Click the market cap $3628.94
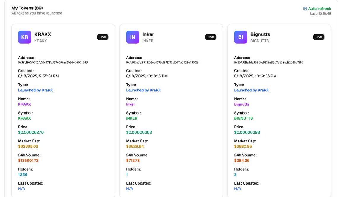Image resolution: width=356 pixels, height=197 pixels. [x=135, y=147]
